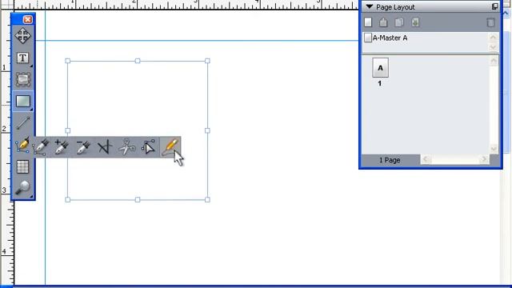Choose the Convert Point tool
Screen dimensions: 512x288
click(105, 147)
